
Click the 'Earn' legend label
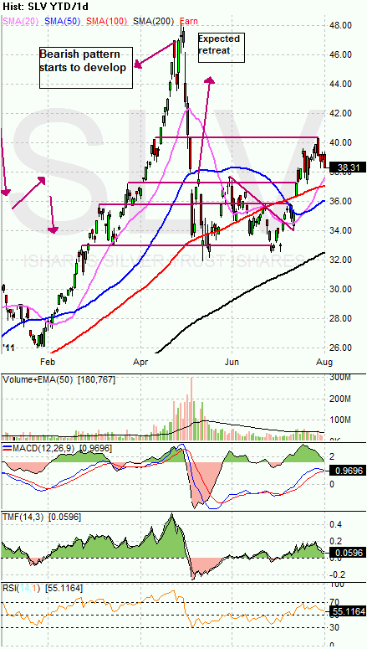190,21
